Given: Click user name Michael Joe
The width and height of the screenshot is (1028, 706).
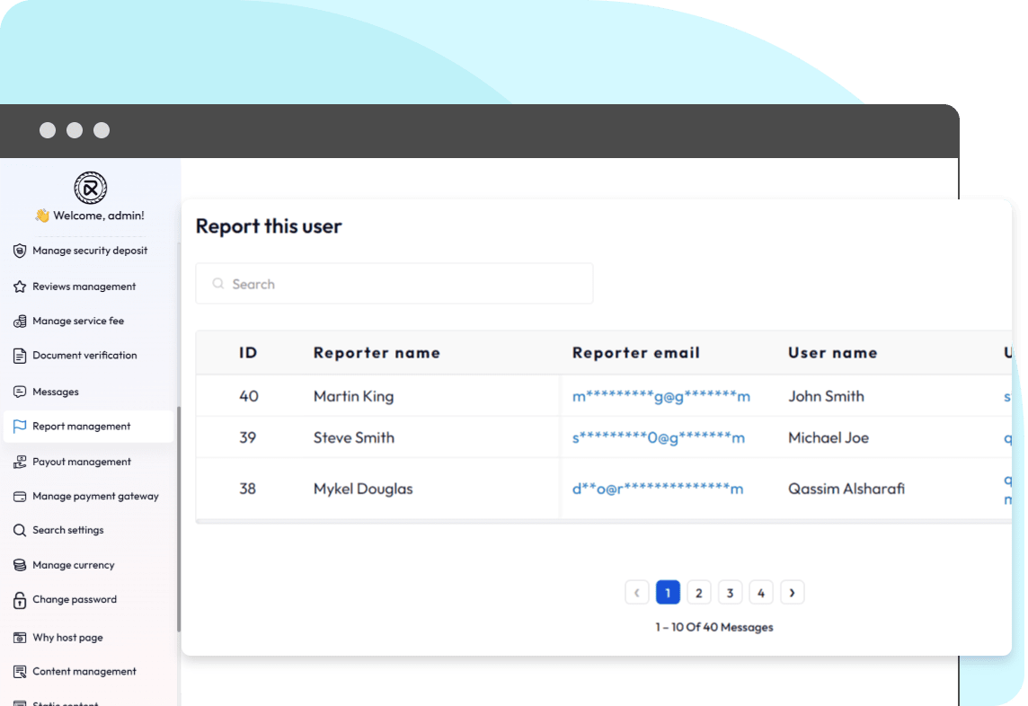Looking at the screenshot, I should pos(828,438).
